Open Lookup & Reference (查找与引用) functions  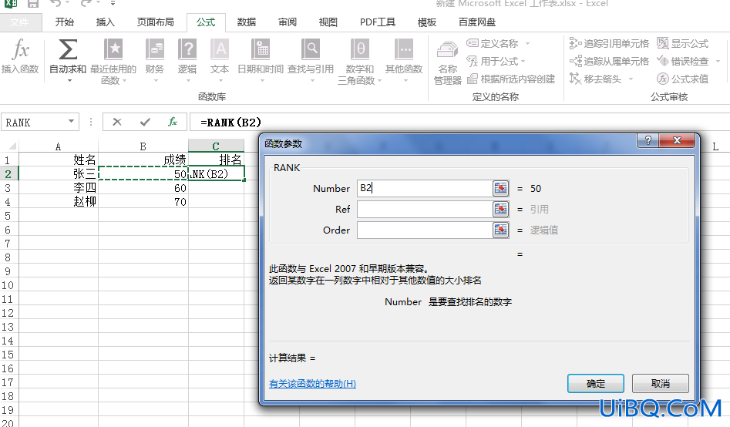coord(311,61)
